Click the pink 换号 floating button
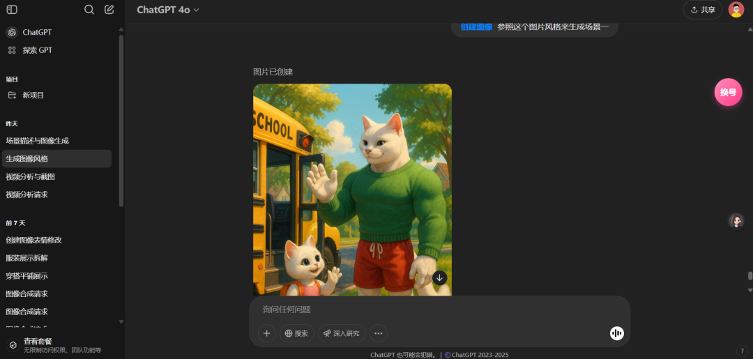The height and width of the screenshot is (359, 753). point(728,92)
